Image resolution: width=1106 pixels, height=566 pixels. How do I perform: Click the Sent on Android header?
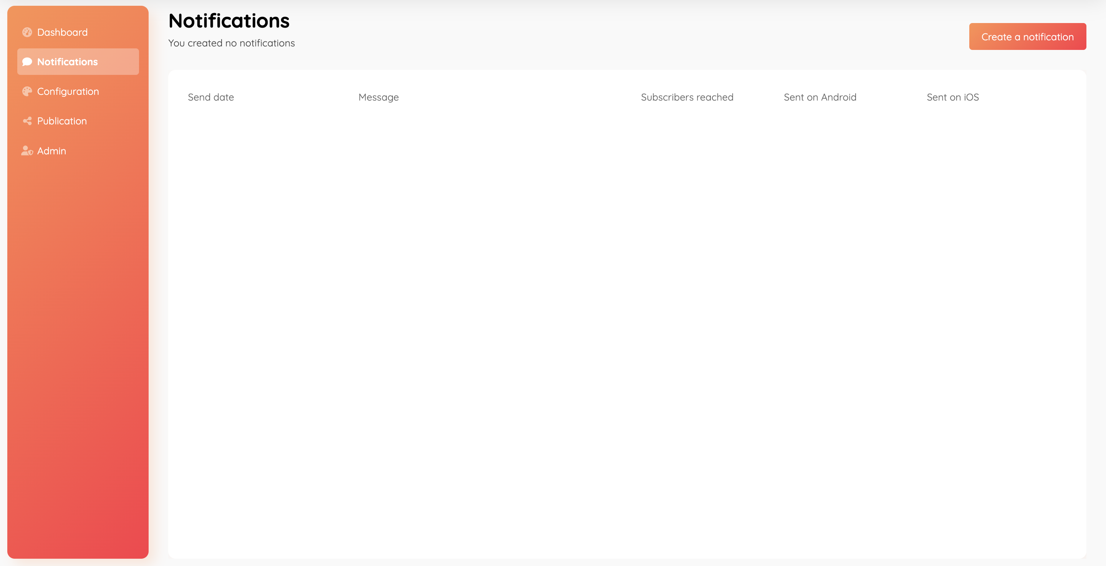pos(820,97)
